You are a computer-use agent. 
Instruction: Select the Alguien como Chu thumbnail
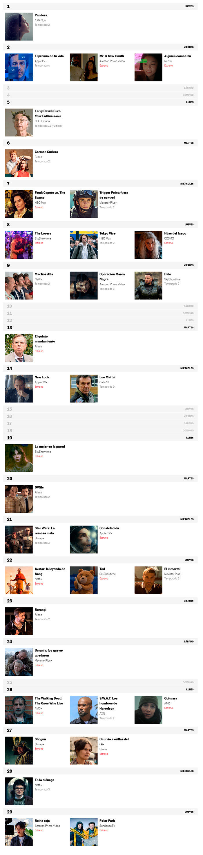pos(148,67)
